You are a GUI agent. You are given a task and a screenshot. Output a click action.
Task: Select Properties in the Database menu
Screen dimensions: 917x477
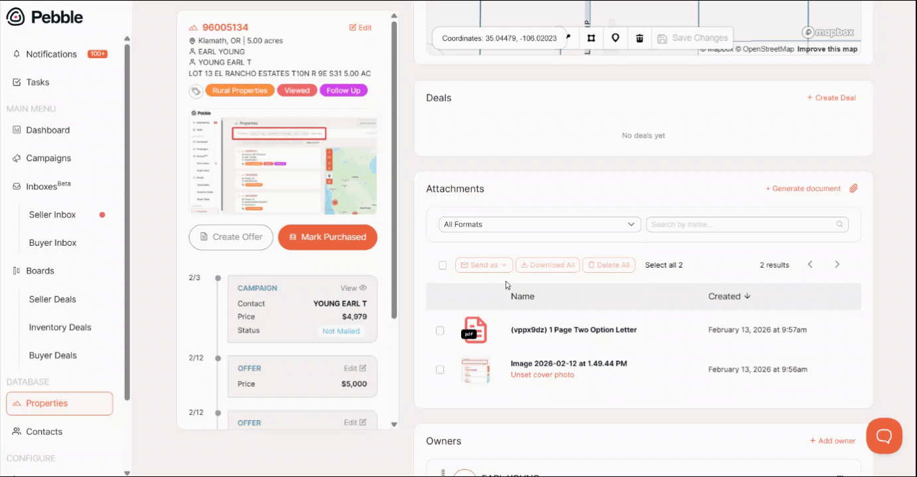coord(60,403)
